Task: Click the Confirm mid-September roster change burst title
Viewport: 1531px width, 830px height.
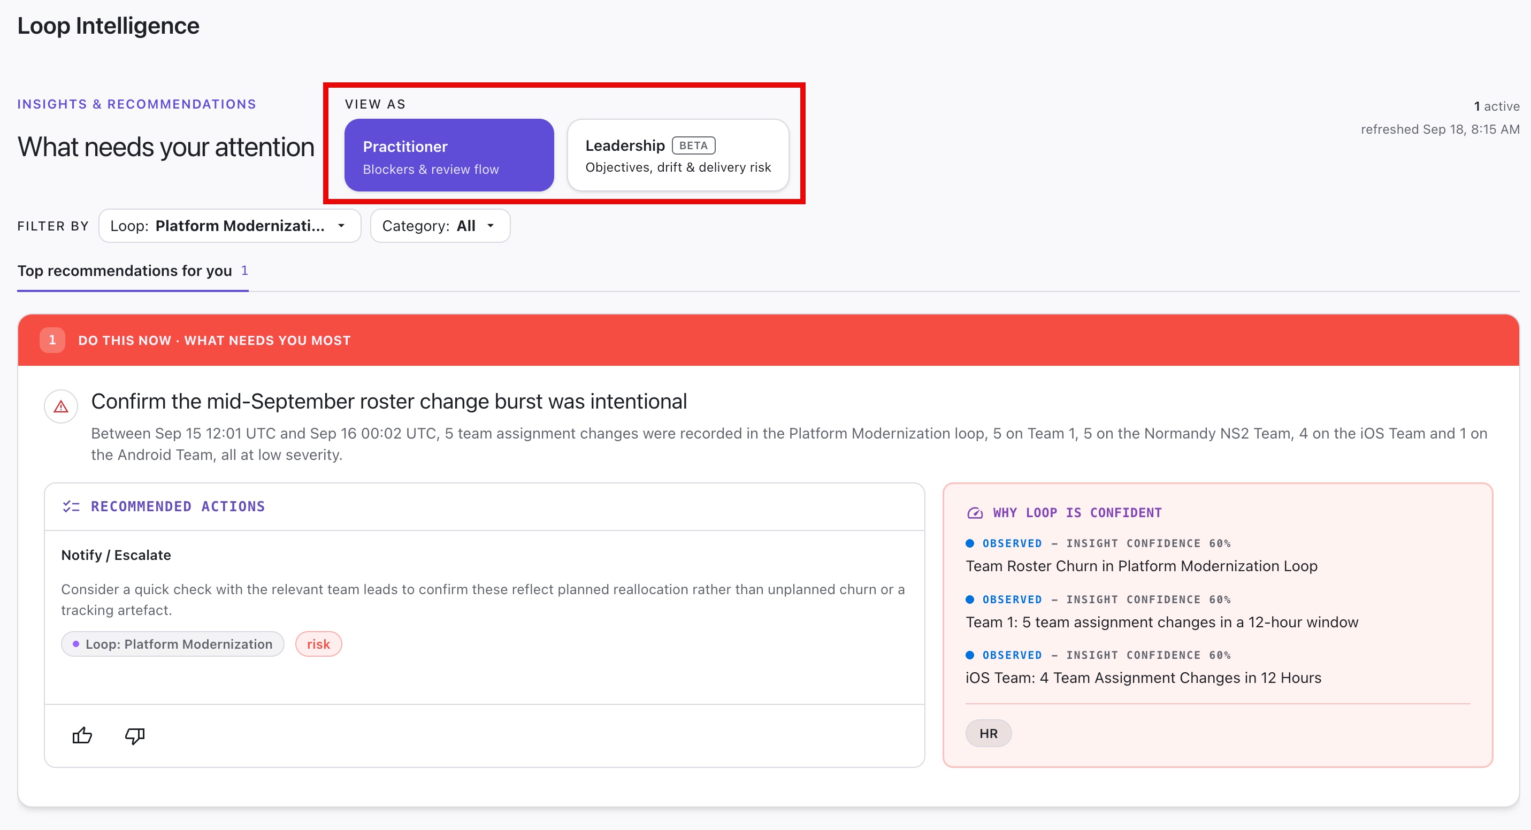Action: tap(389, 402)
